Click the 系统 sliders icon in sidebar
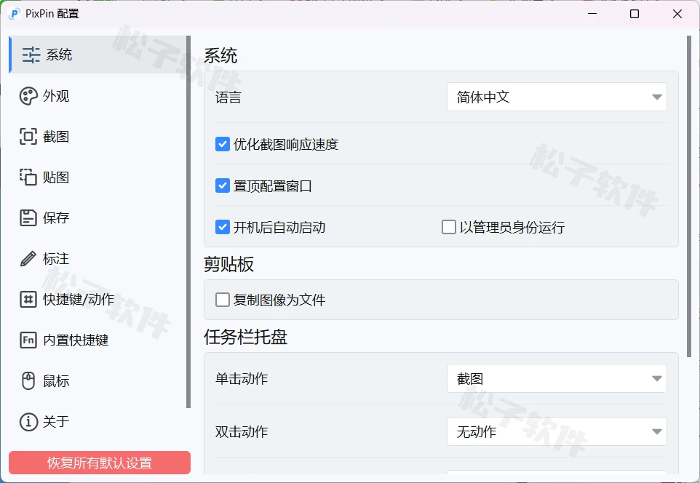The height and width of the screenshot is (483, 700). coord(31,55)
